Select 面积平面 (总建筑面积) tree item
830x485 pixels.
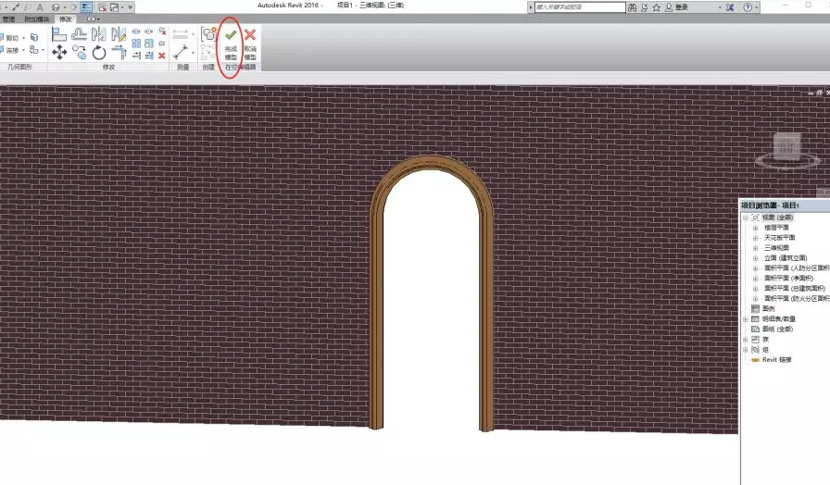coord(795,288)
